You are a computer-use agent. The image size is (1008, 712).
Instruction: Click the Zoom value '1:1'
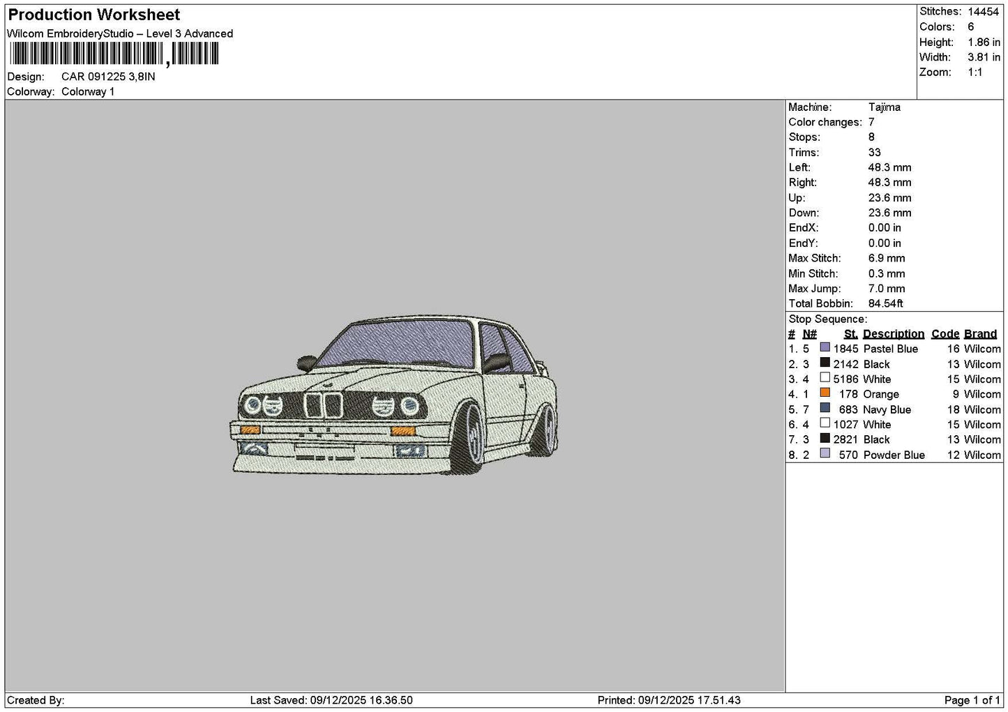pyautogui.click(x=975, y=73)
